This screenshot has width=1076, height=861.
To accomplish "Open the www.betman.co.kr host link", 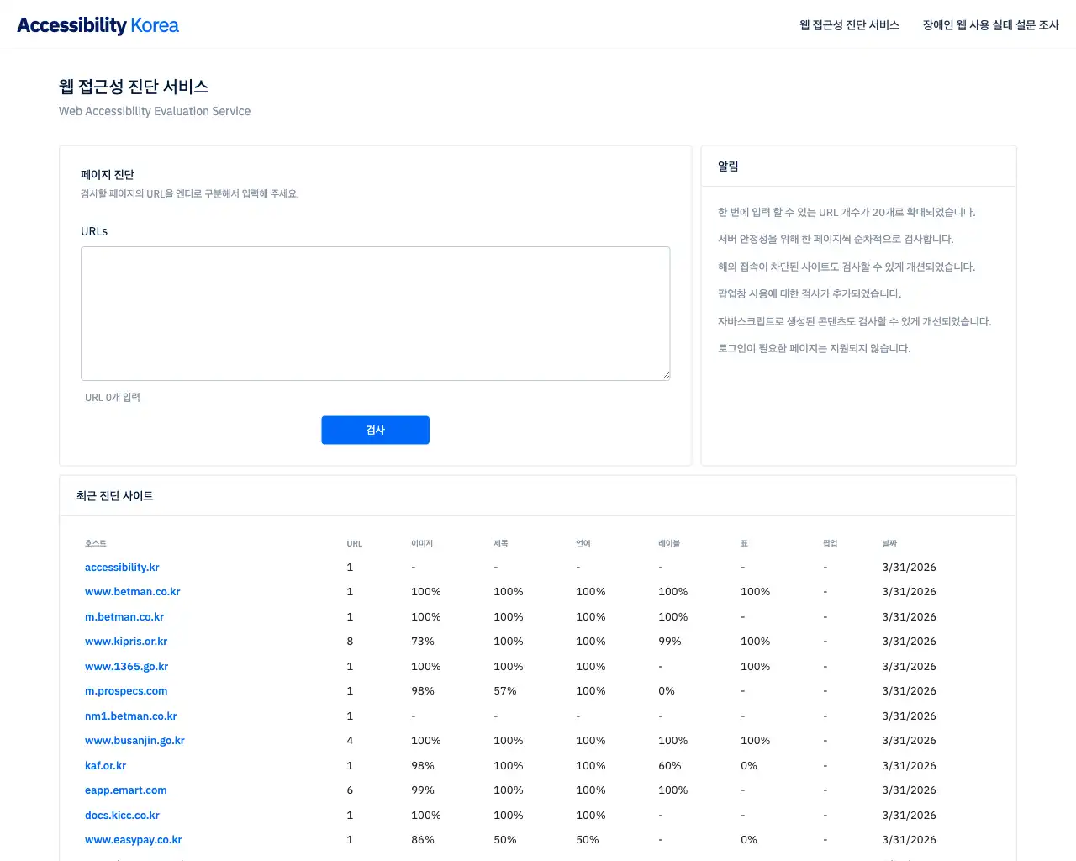I will click(x=132, y=592).
